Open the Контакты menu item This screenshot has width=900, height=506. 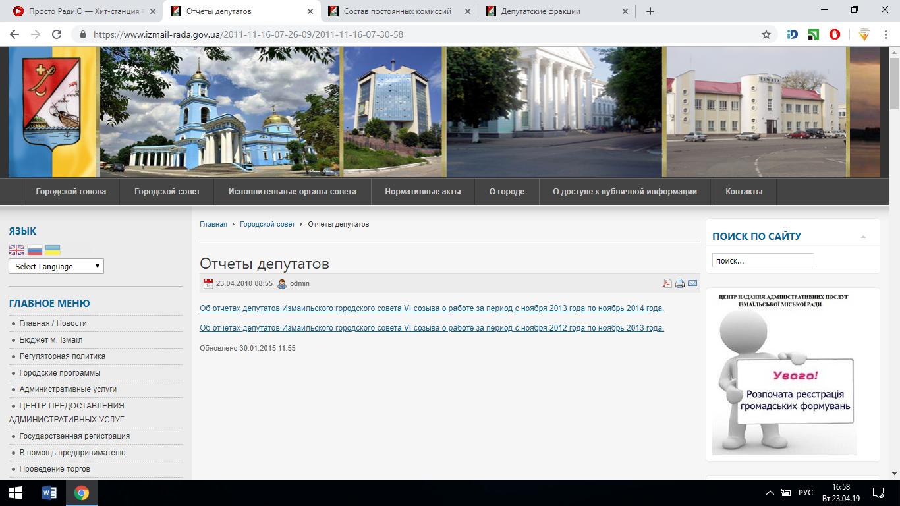coord(744,192)
